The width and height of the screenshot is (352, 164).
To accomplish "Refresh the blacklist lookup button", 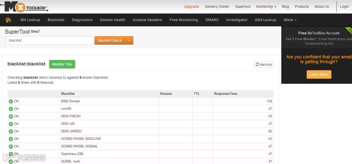I will point(264,65).
